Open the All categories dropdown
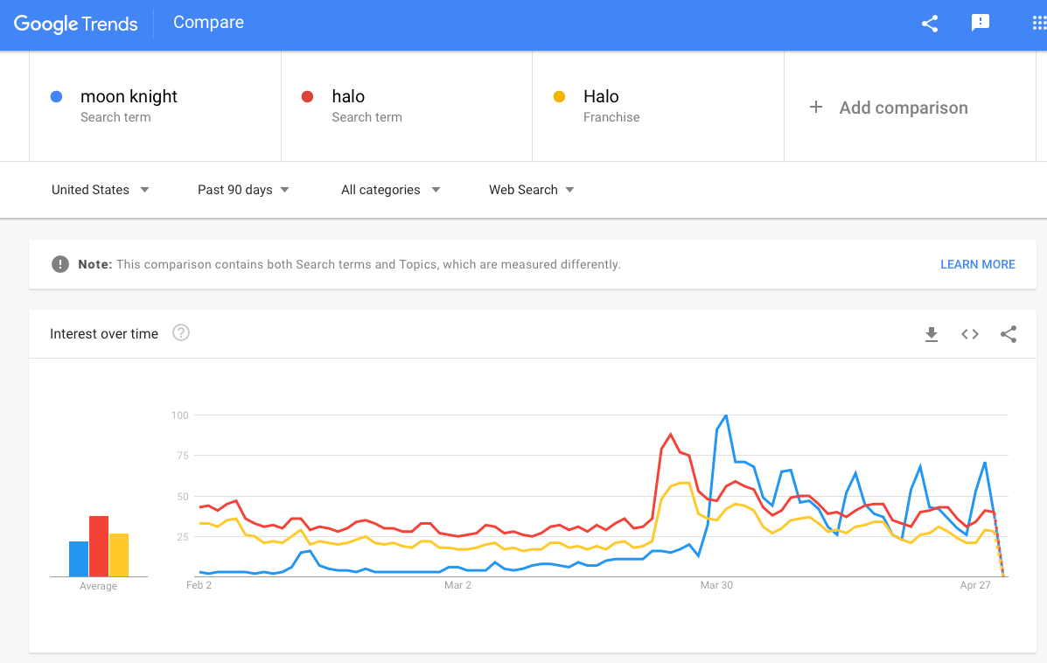The height and width of the screenshot is (663, 1047). pos(391,190)
